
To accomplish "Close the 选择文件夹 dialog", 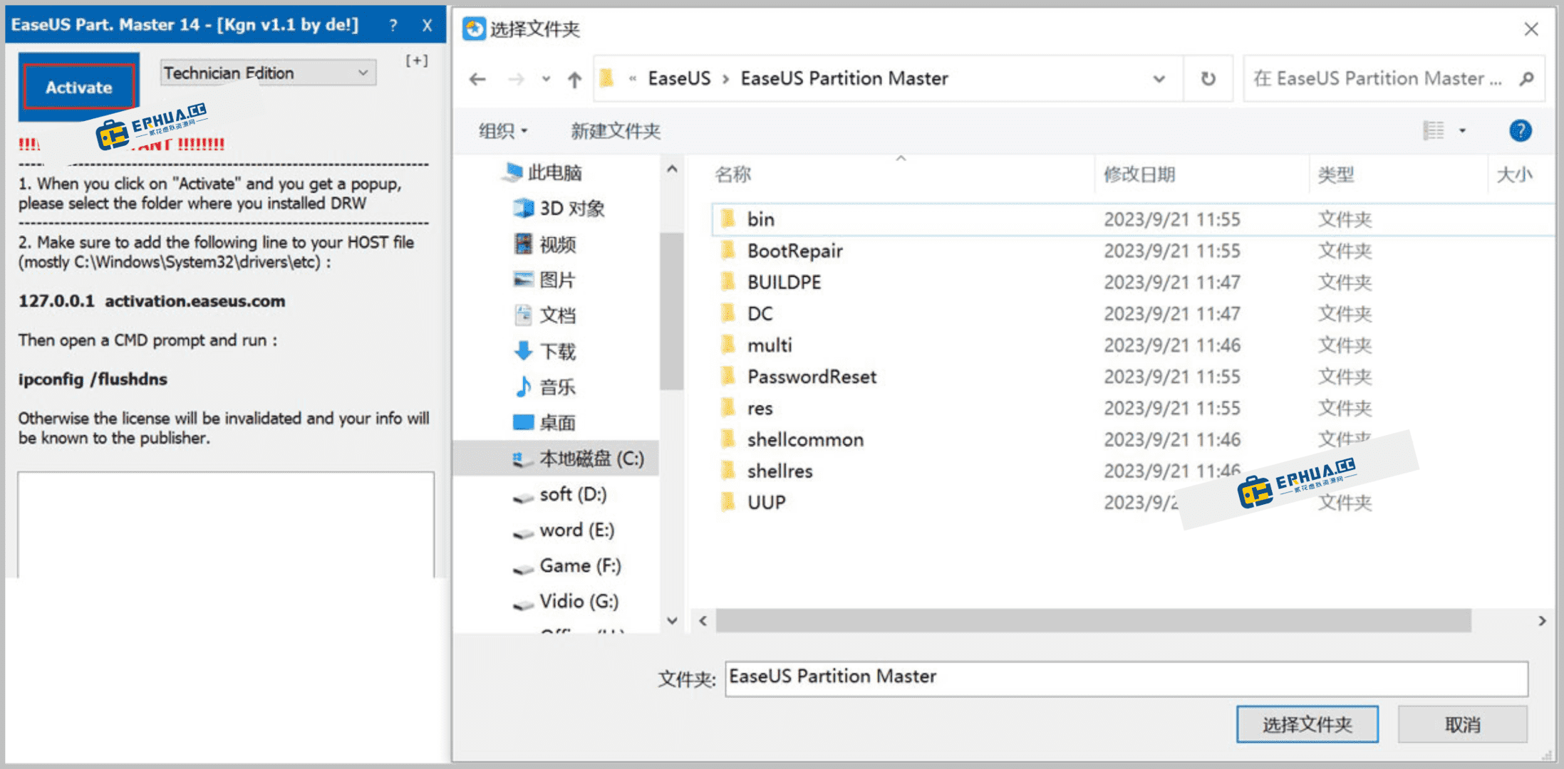I will pos(1531,29).
